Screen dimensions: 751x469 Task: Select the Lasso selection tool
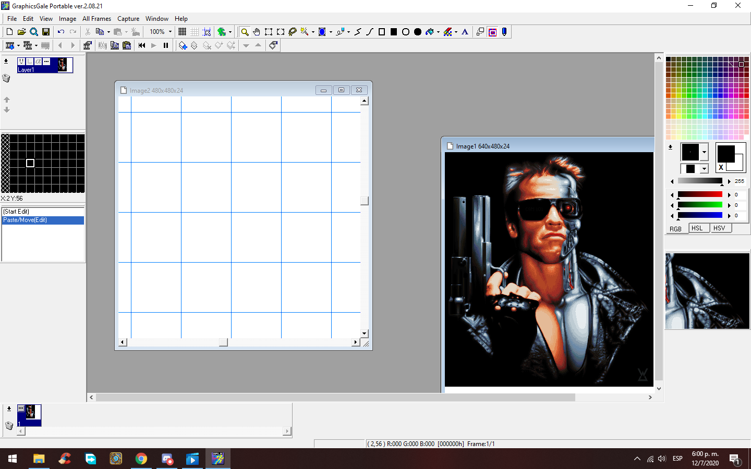[293, 32]
